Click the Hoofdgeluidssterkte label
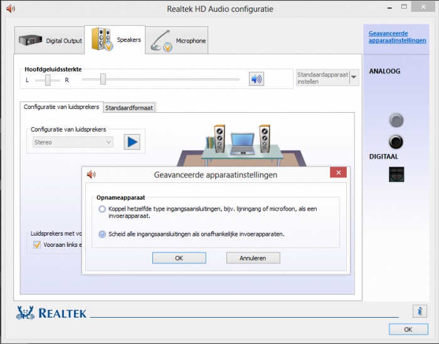 (53, 70)
